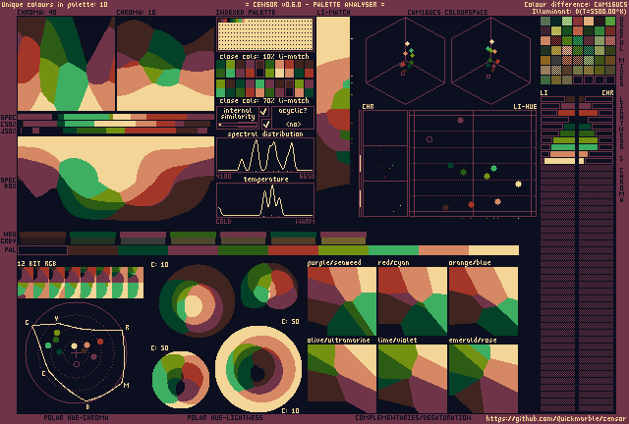Select the purple/seaweed complementary preview
The height and width of the screenshot is (424, 629).
tap(341, 301)
